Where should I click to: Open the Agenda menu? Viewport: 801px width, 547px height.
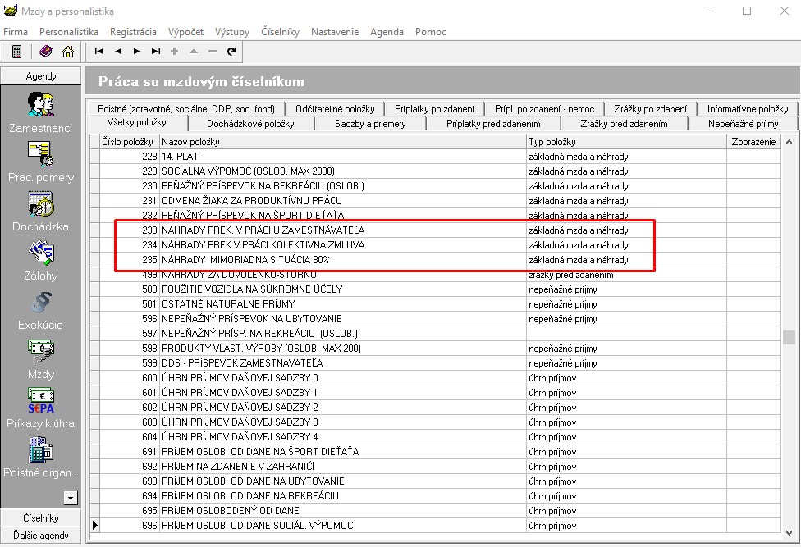(x=387, y=32)
